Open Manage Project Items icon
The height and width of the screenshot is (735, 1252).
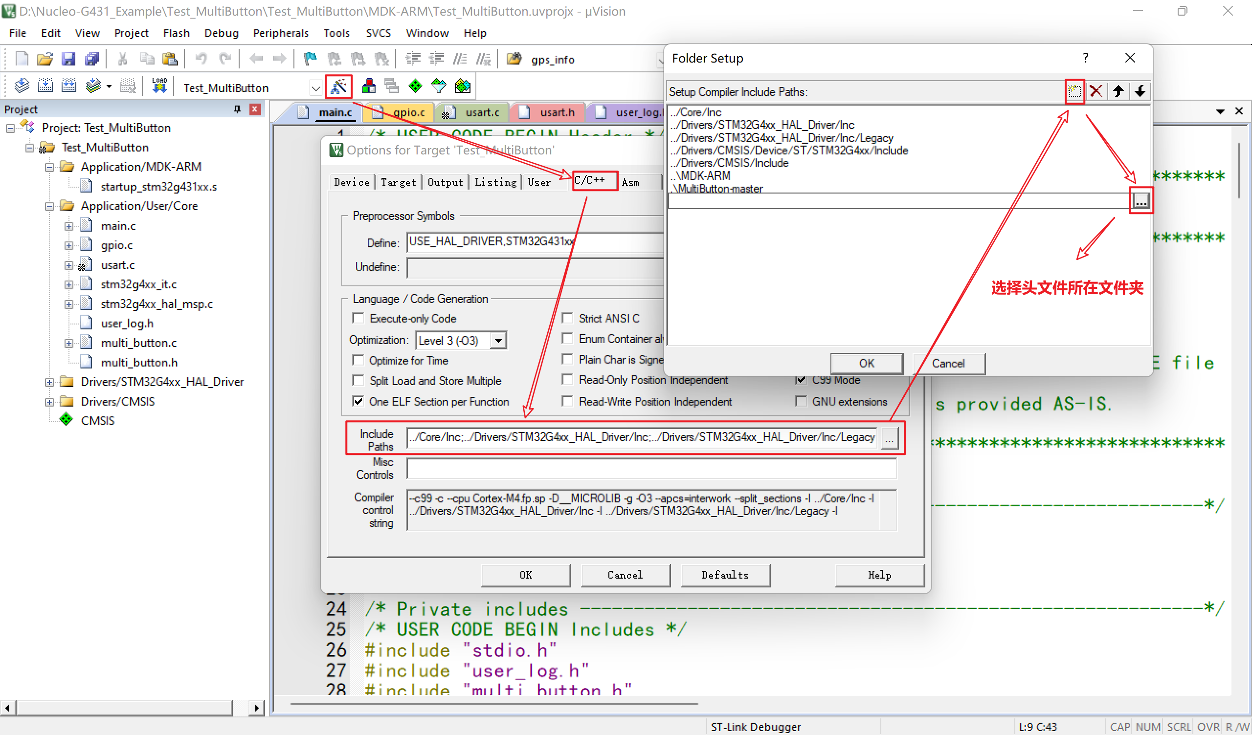pos(368,86)
